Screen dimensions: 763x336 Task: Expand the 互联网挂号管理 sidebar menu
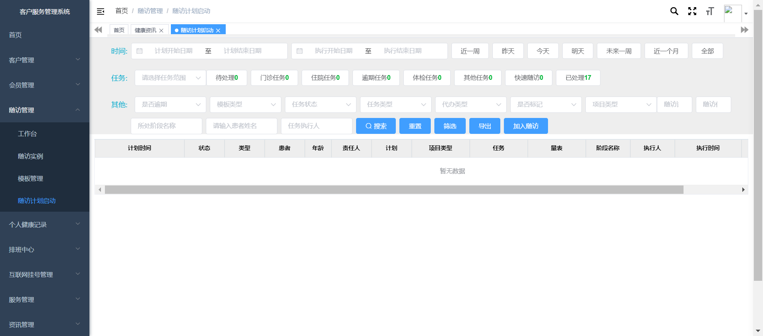pyautogui.click(x=45, y=274)
